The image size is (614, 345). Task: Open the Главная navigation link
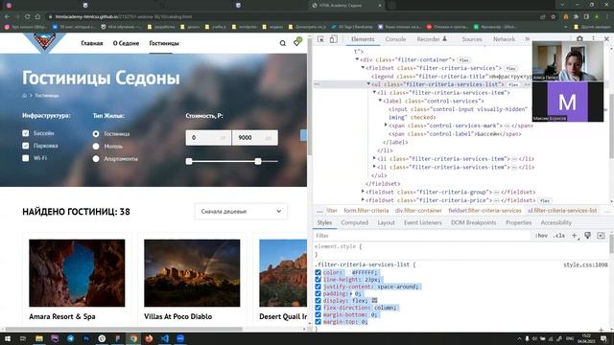(x=92, y=43)
